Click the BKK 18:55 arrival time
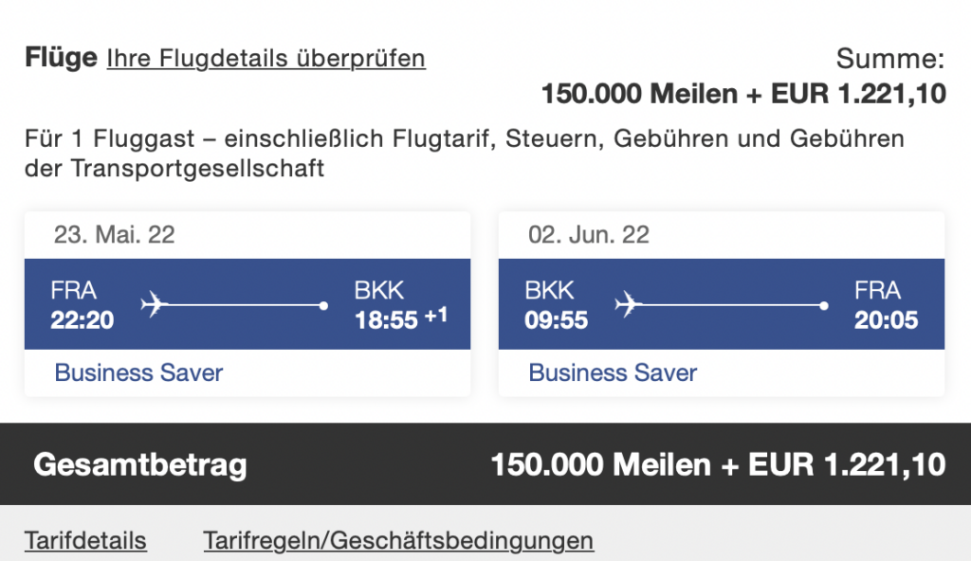Screen dimensions: 971x561 coord(386,319)
